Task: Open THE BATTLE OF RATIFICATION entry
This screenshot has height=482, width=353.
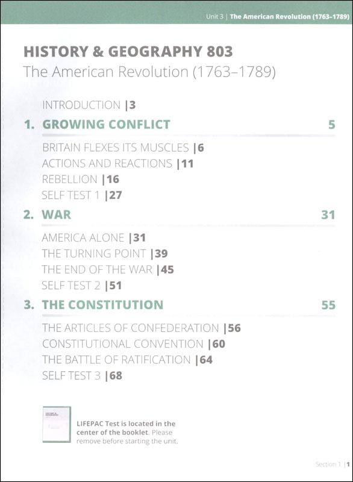Action: point(128,360)
